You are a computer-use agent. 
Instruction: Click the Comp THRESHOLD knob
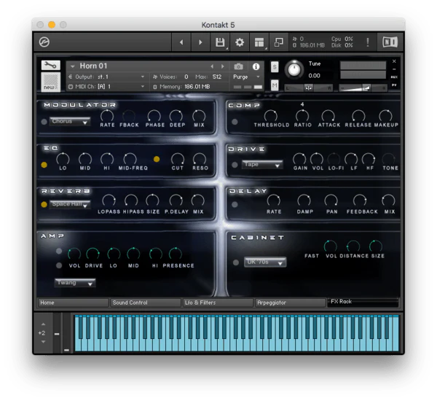click(271, 115)
